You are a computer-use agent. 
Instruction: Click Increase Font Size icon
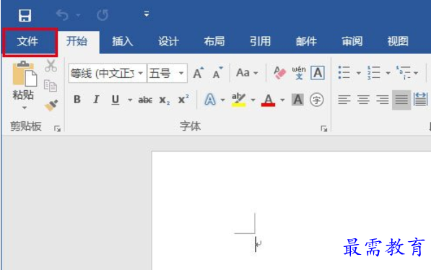199,73
